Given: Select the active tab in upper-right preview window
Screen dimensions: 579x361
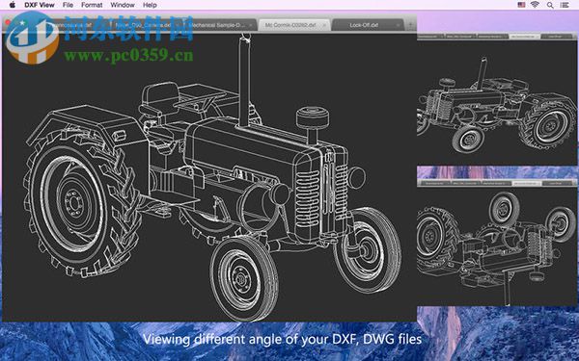Looking at the screenshot, I should coord(524,37).
